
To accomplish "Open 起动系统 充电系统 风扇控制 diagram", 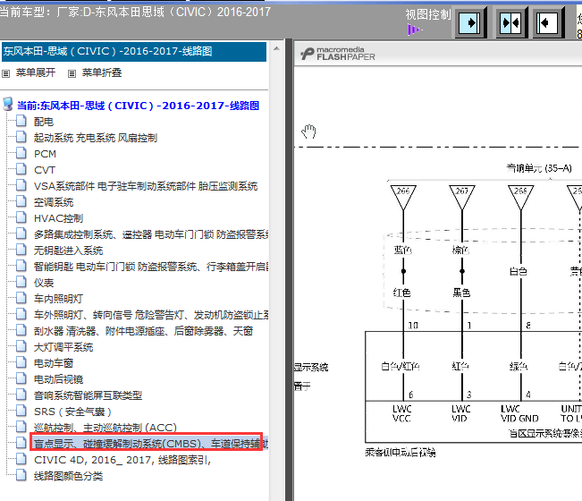I will click(x=96, y=138).
